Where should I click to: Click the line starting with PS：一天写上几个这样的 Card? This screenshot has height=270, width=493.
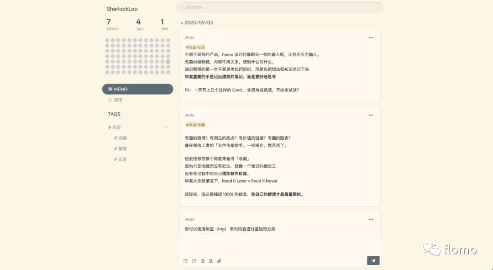(x=242, y=90)
